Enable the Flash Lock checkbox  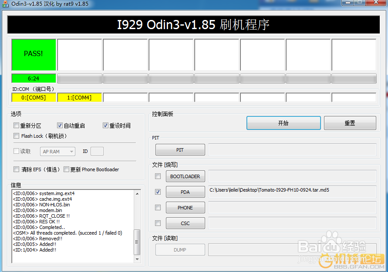(x=16, y=136)
